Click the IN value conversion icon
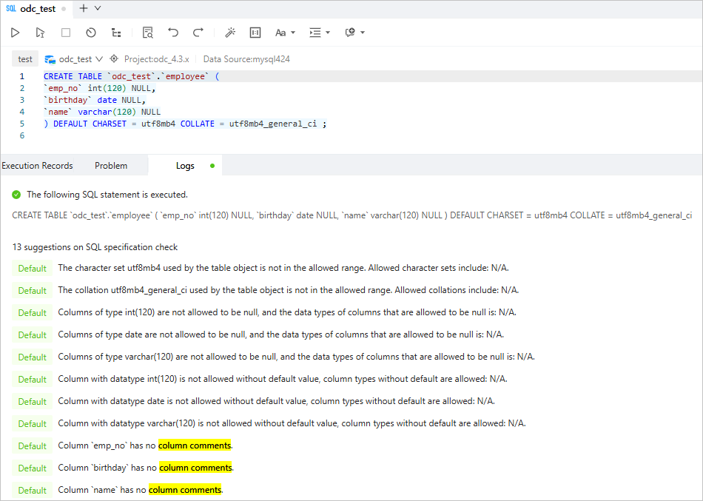The width and height of the screenshot is (703, 501). tap(255, 33)
